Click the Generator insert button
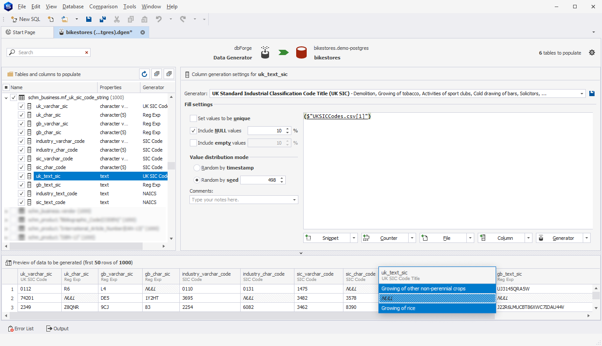This screenshot has height=346, width=602. point(560,238)
